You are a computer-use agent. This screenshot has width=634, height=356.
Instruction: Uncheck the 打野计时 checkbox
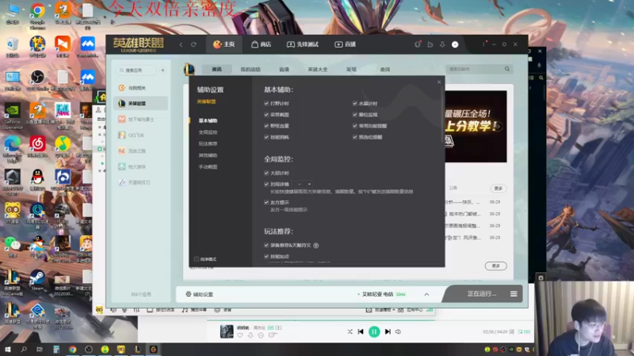266,104
